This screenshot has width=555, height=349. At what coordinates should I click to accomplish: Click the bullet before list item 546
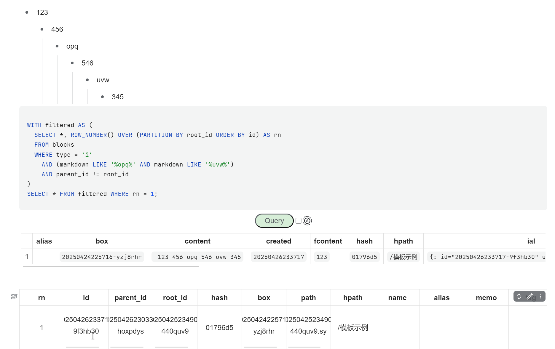click(x=72, y=63)
